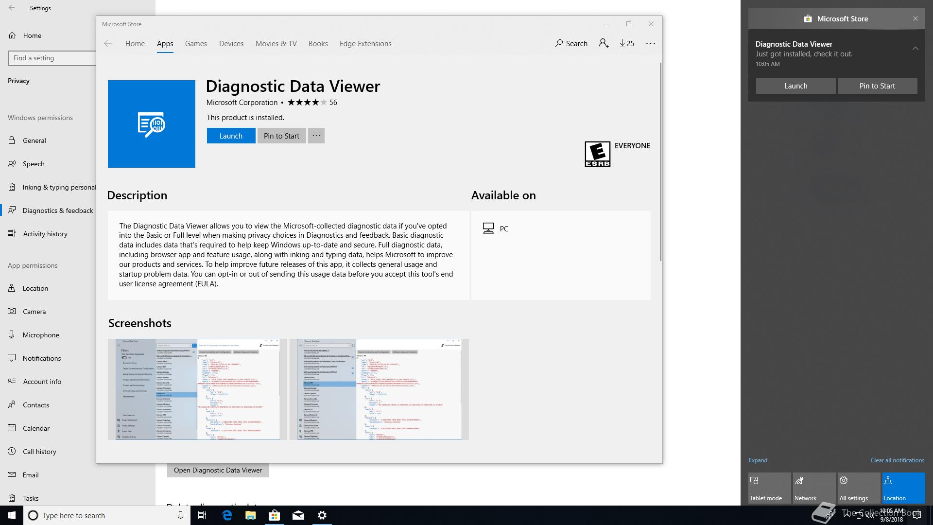Open the second Store screenshot thumbnail
The height and width of the screenshot is (525, 933).
click(379, 389)
